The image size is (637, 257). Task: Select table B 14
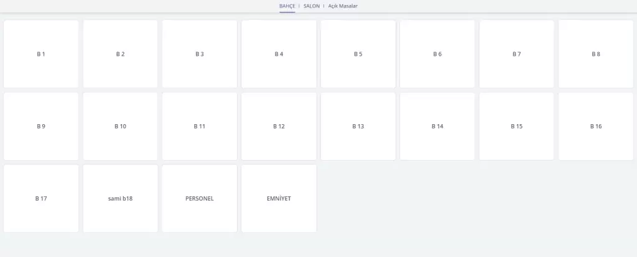[437, 126]
